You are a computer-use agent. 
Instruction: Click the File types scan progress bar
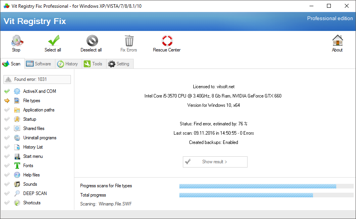266,186
